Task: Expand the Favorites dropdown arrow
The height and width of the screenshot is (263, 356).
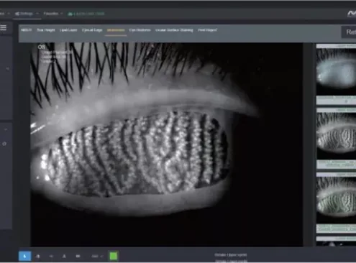Action: click(62, 14)
